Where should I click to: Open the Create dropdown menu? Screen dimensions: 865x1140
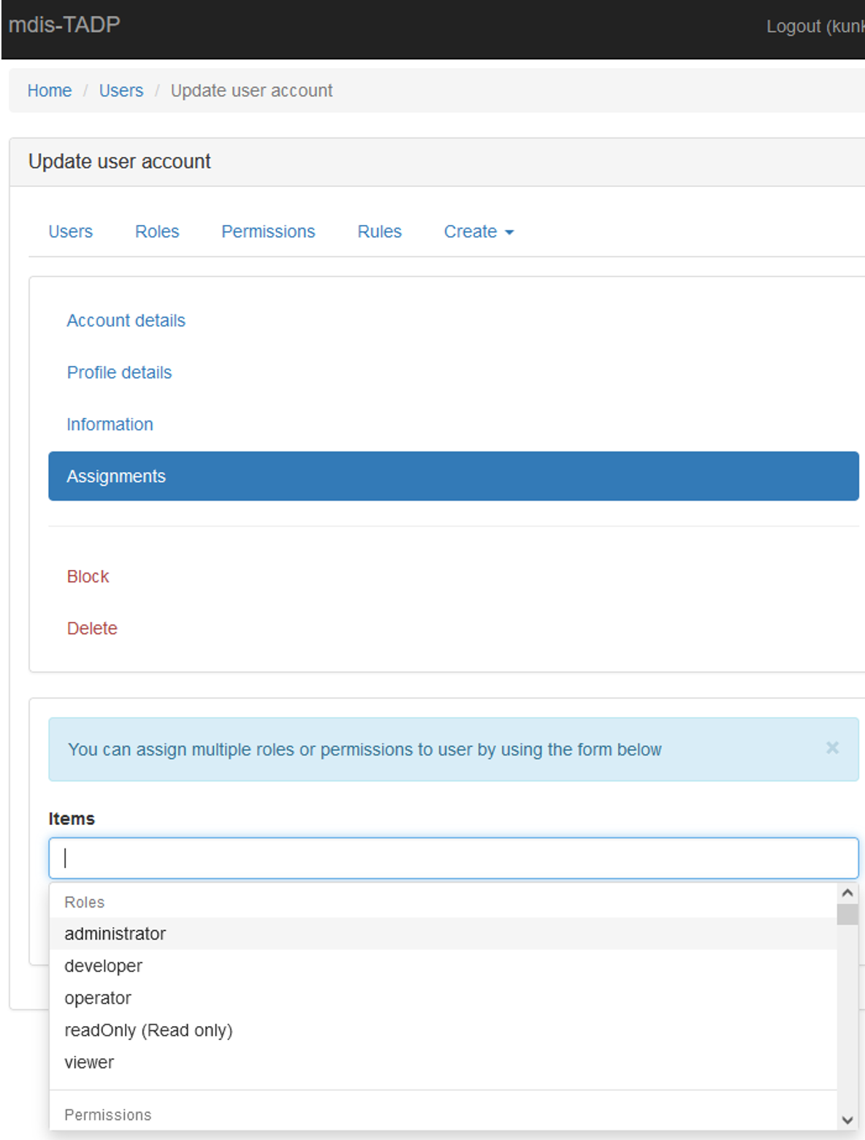pos(478,232)
